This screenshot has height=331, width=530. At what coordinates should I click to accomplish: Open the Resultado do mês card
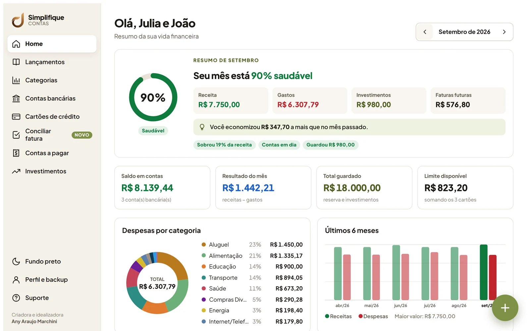tap(263, 188)
